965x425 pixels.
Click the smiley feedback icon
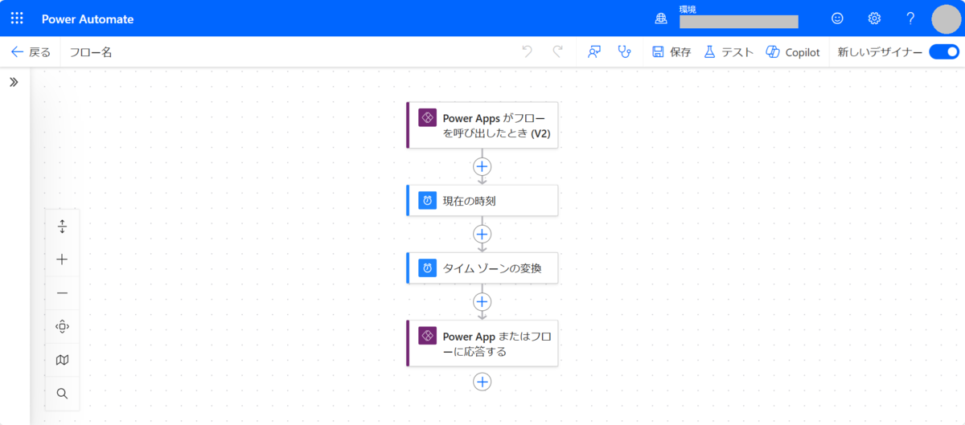[x=837, y=18]
